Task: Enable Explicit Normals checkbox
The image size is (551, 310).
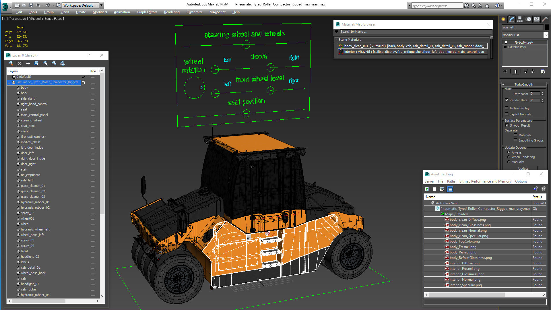Action: coord(507,114)
